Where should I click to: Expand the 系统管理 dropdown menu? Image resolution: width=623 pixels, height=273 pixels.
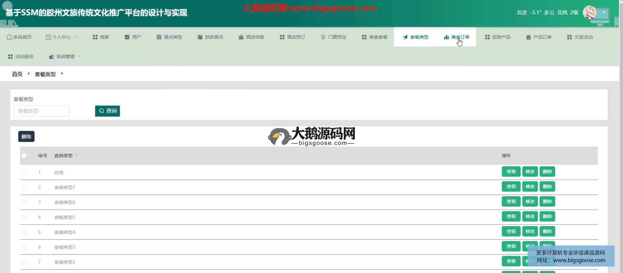click(x=65, y=57)
